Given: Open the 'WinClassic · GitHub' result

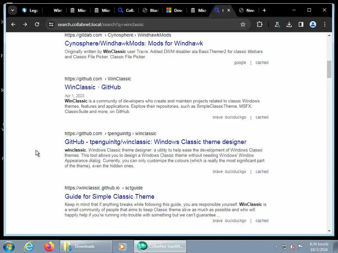Looking at the screenshot, I should pyautogui.click(x=93, y=87).
